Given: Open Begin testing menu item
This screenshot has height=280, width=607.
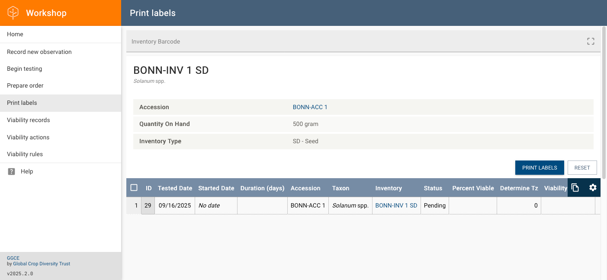Looking at the screenshot, I should pyautogui.click(x=61, y=69).
